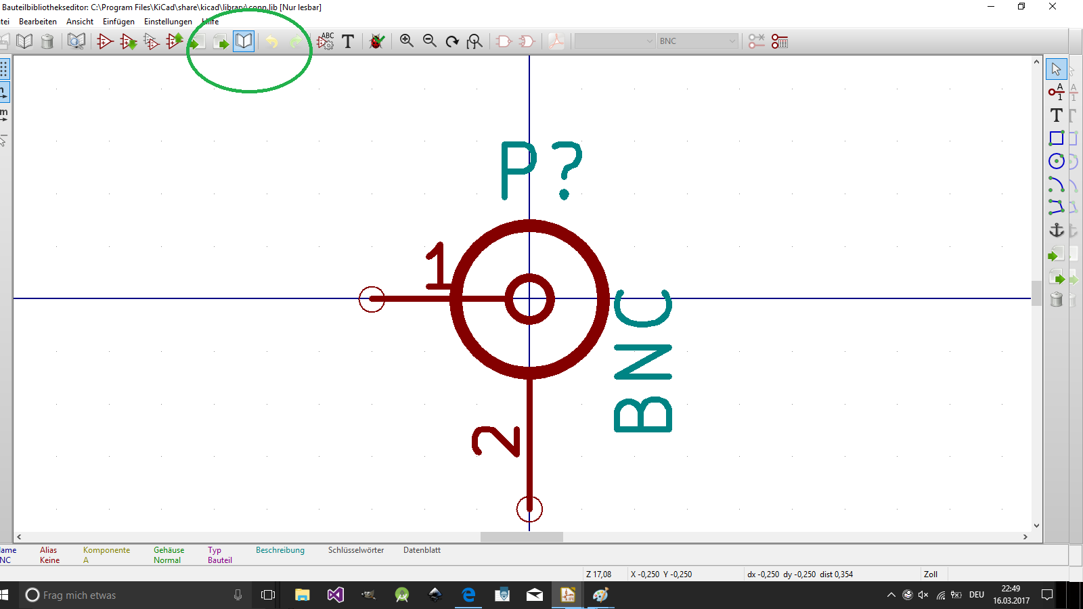Open the select working library icon
Screen dimensions: 1083x609
click(x=24, y=41)
